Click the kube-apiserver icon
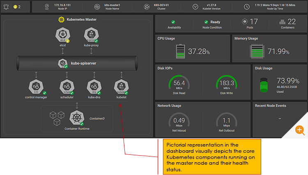The height and width of the screenshot is (175, 308). click(63, 63)
